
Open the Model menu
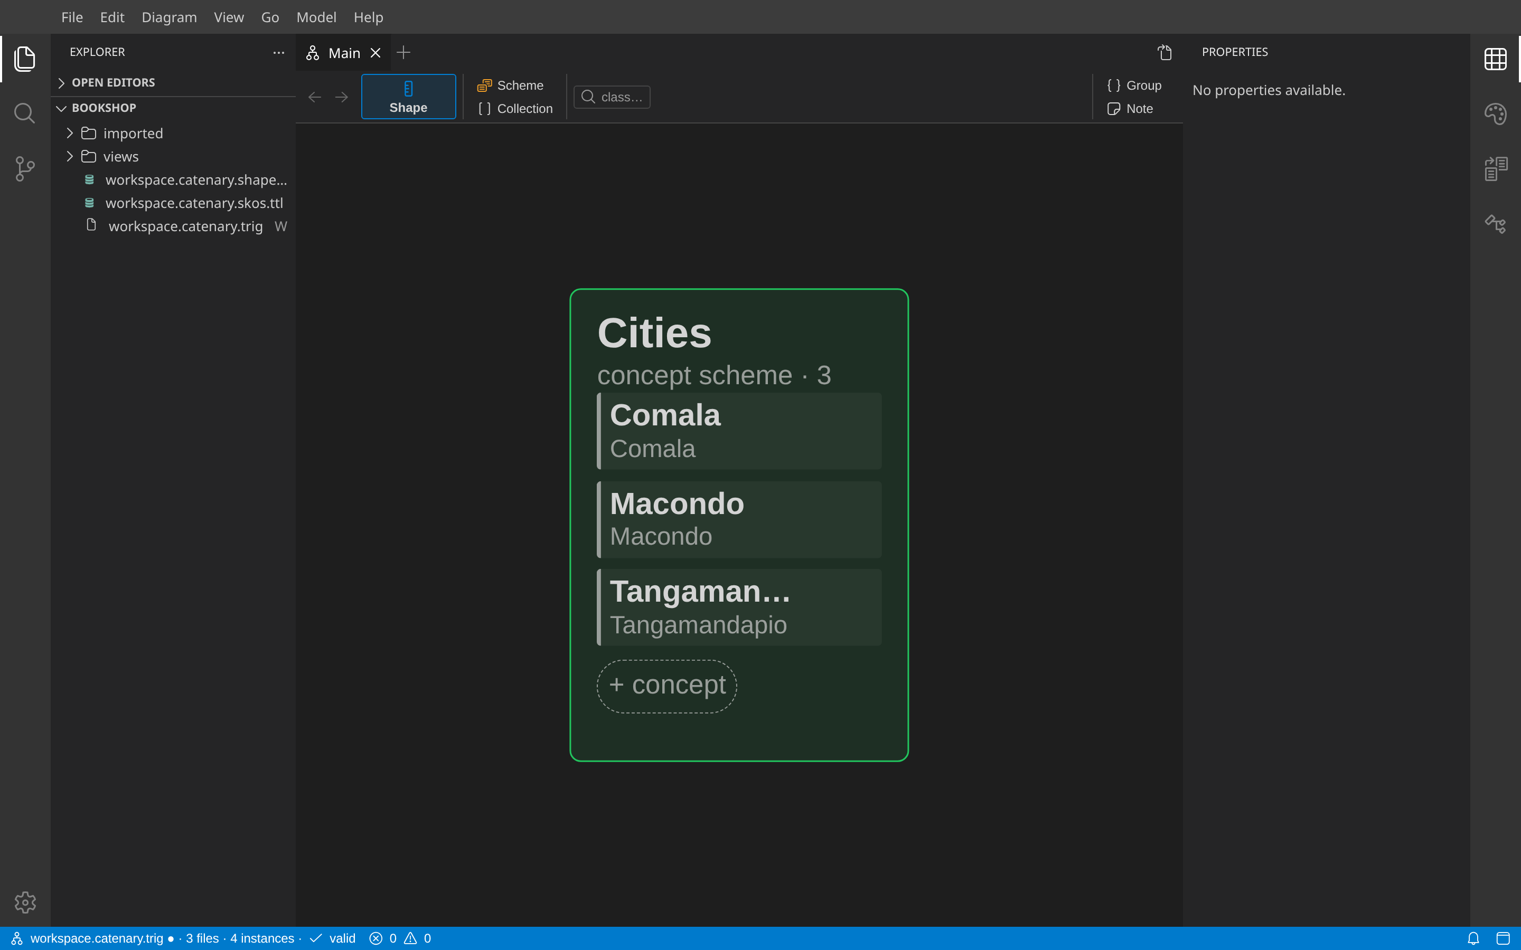(x=316, y=17)
